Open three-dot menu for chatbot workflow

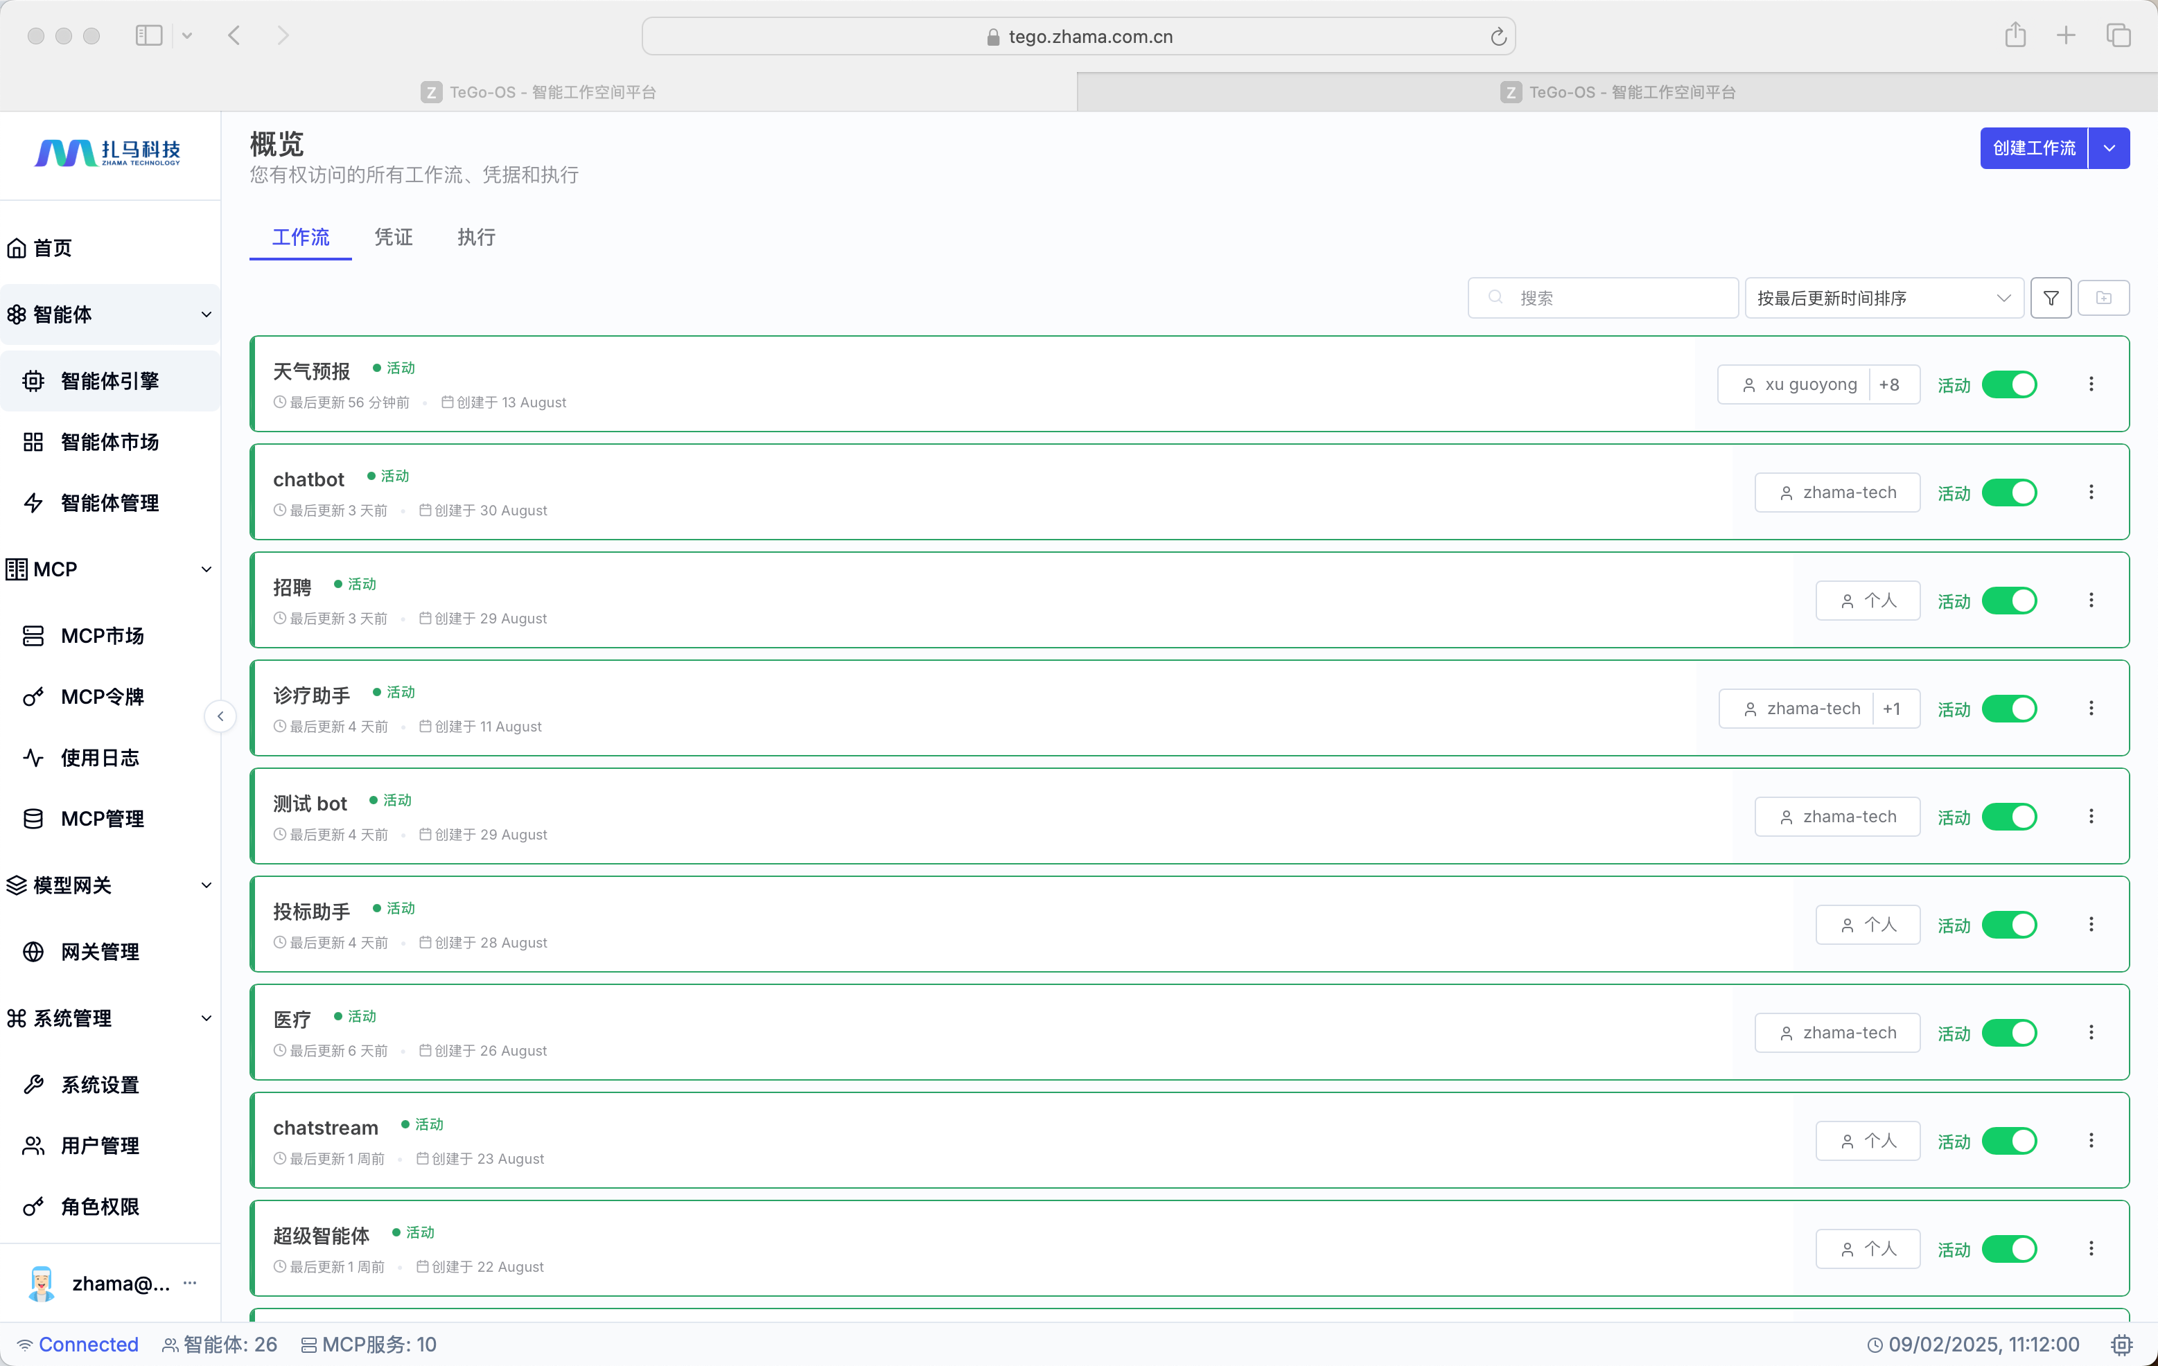[x=2091, y=493]
